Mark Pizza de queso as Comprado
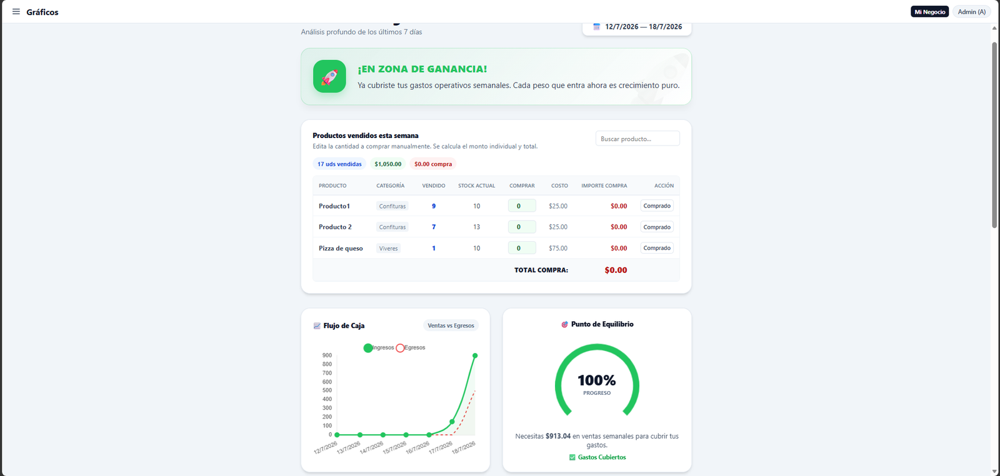1000x476 pixels. coord(657,248)
